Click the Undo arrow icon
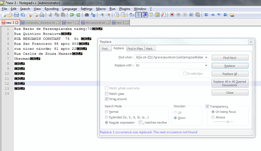Screen dimensions: 261x151 (72, 15)
